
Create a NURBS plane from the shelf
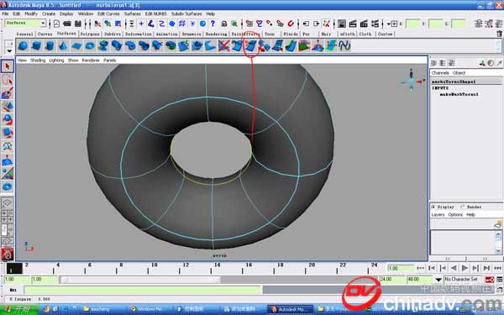[76, 46]
